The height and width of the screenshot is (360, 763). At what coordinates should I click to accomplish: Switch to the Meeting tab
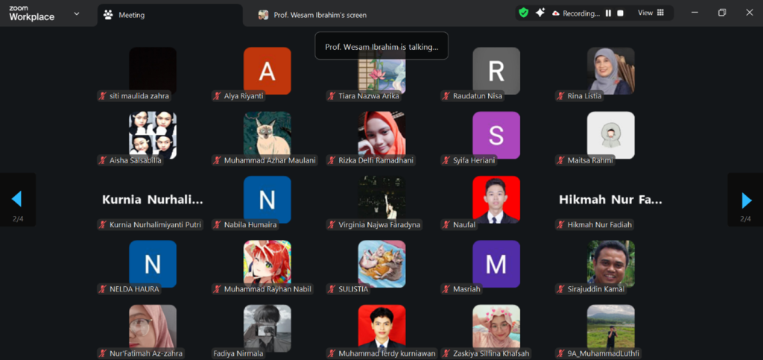(168, 15)
